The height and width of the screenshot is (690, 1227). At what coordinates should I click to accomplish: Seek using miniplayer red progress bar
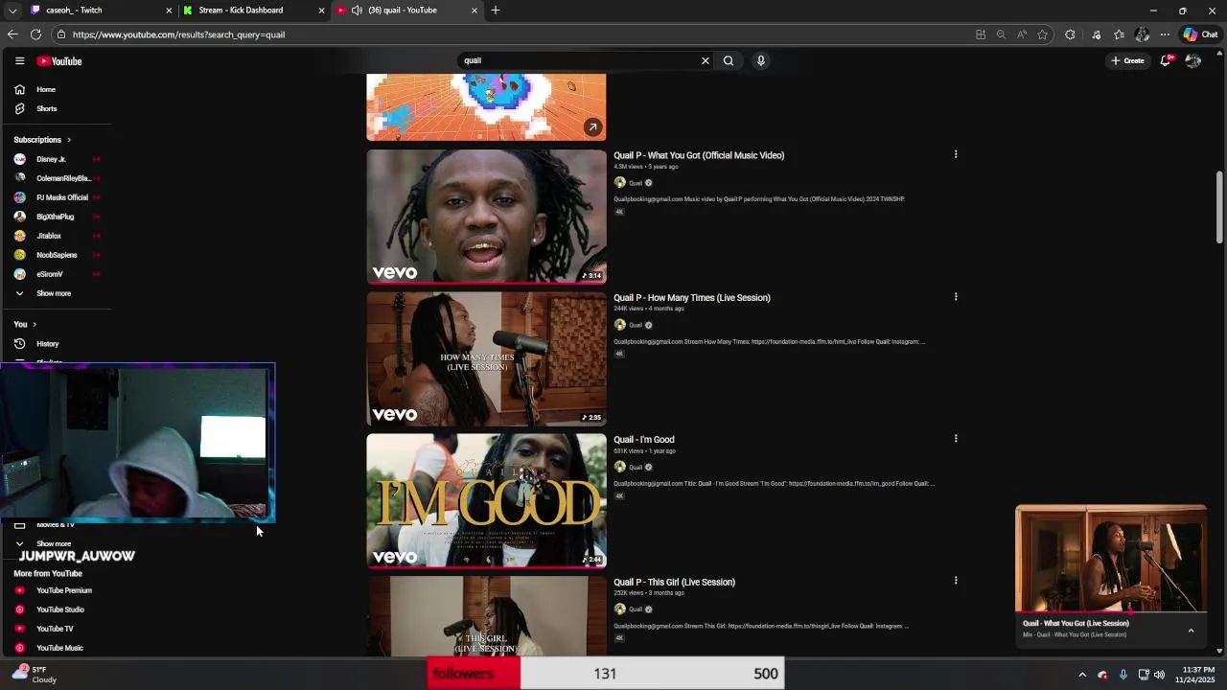pyautogui.click(x=1111, y=611)
